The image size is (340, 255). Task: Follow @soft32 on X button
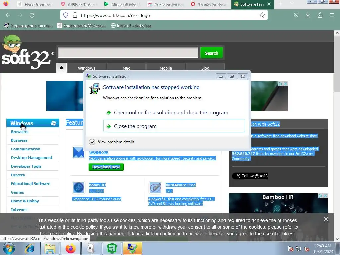[x=250, y=176]
